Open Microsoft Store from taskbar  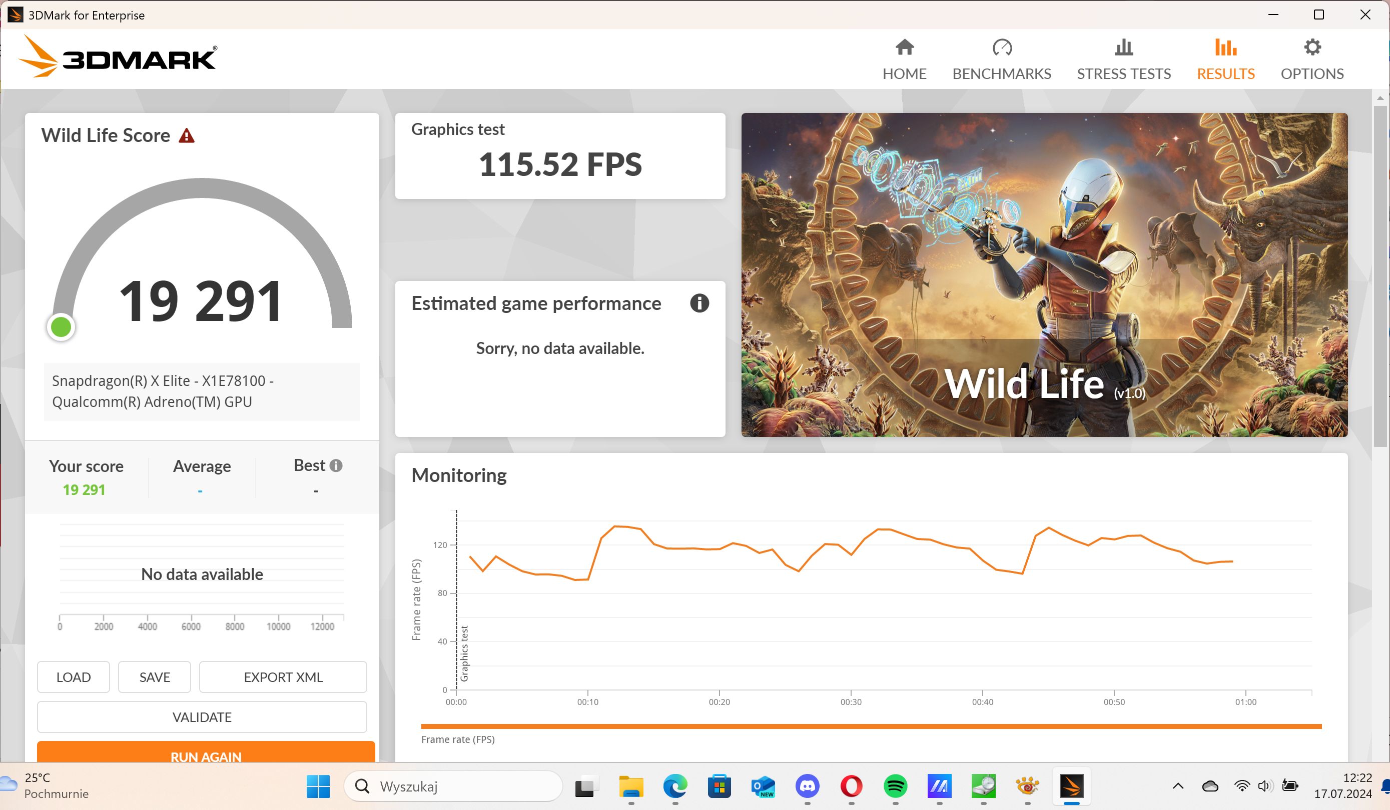pyautogui.click(x=720, y=786)
